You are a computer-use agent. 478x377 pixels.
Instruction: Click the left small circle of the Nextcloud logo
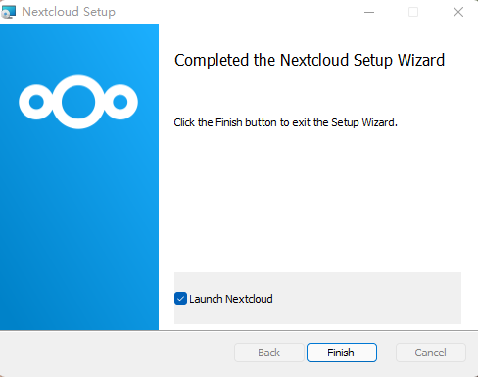[x=36, y=102]
